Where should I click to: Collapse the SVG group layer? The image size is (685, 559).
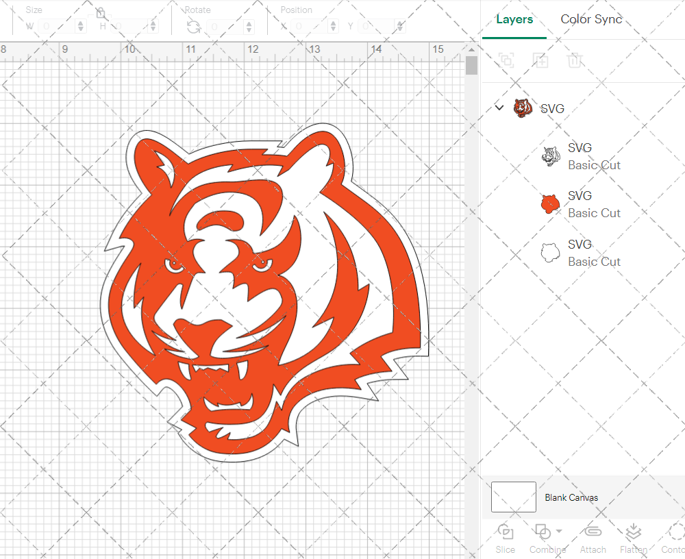click(x=499, y=108)
